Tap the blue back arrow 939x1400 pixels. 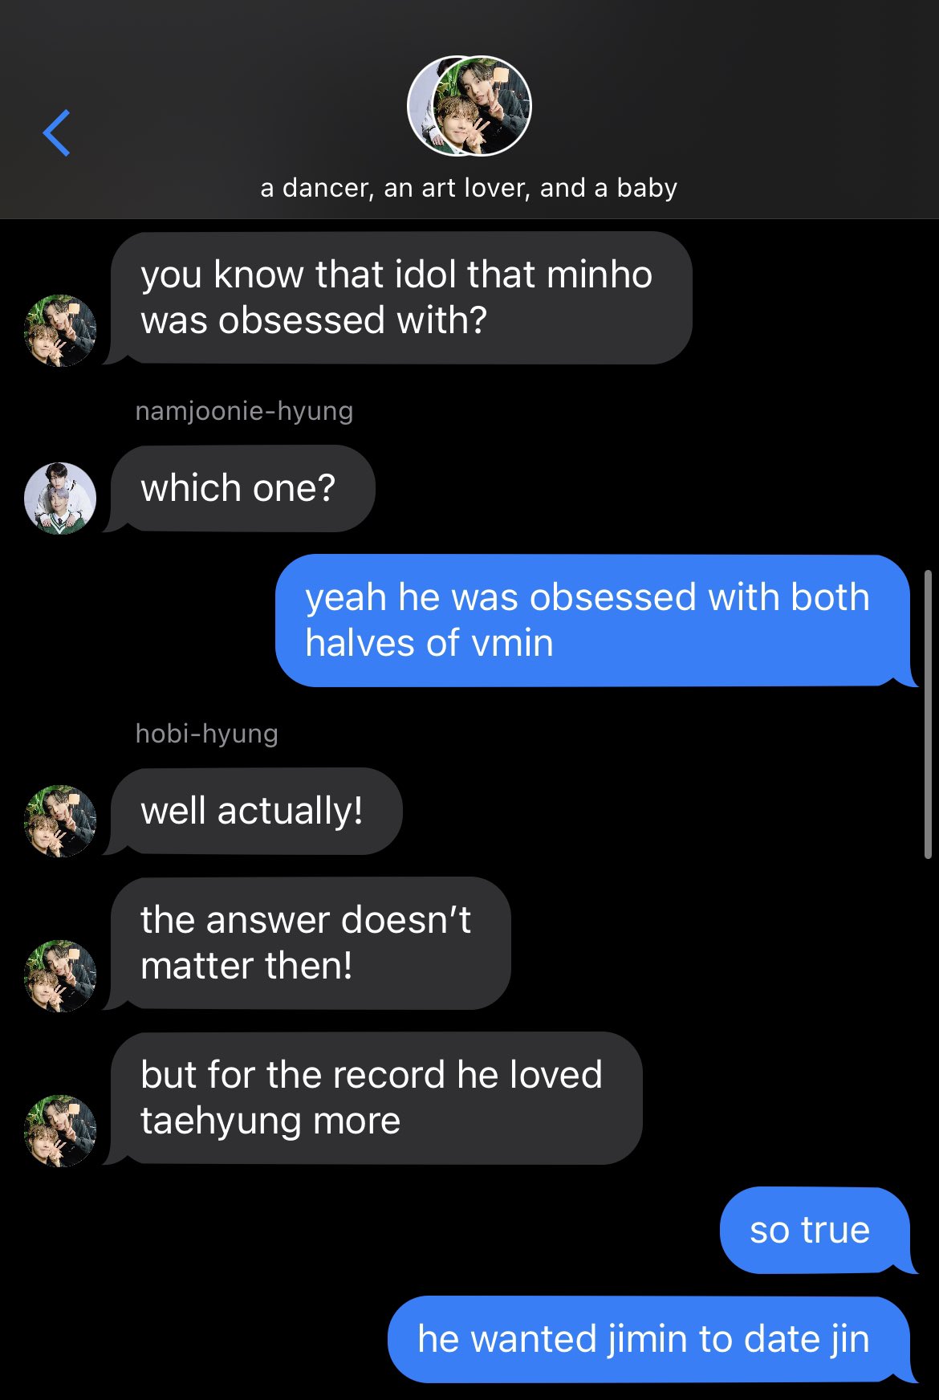(56, 133)
